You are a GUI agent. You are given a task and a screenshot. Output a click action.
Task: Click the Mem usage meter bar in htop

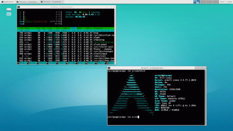click(x=40, y=22)
